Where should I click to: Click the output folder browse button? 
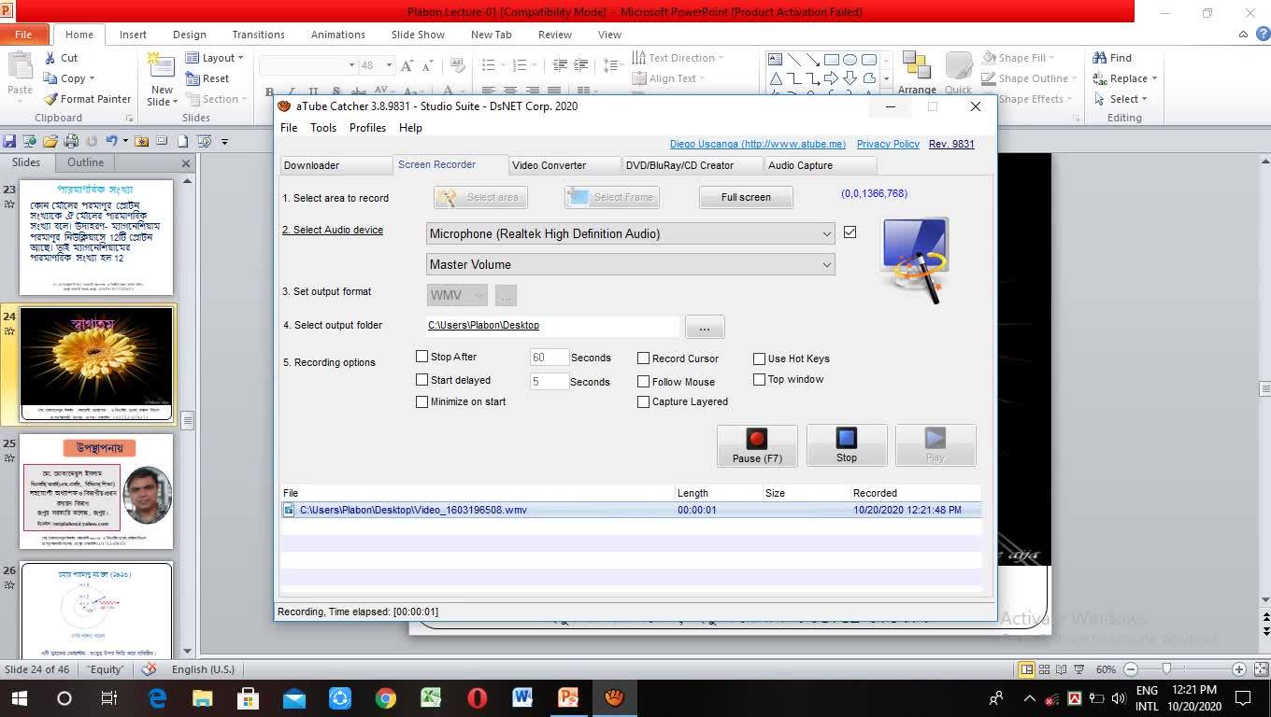[705, 326]
